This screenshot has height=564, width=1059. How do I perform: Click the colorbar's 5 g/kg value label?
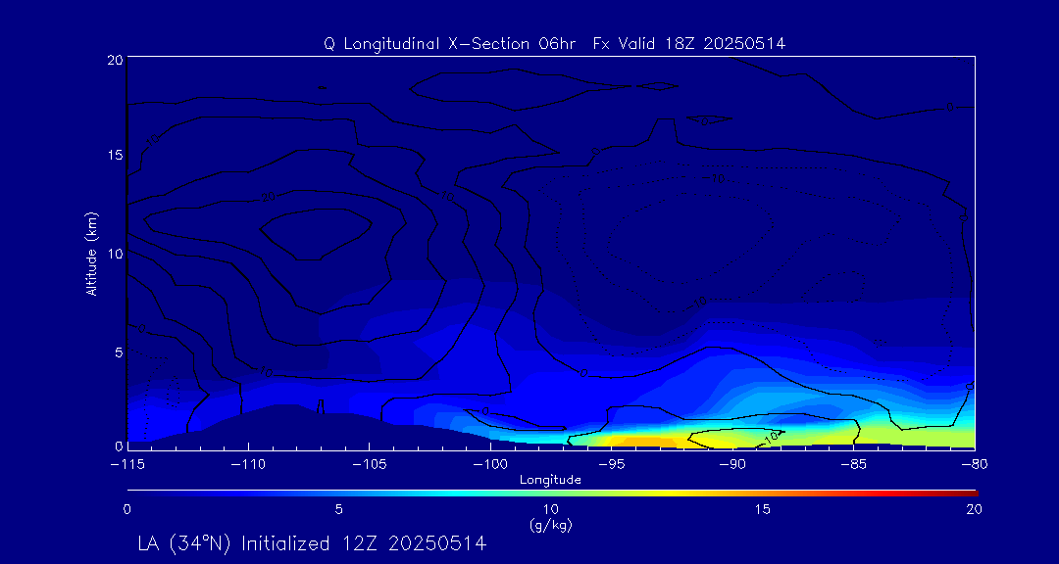[338, 509]
